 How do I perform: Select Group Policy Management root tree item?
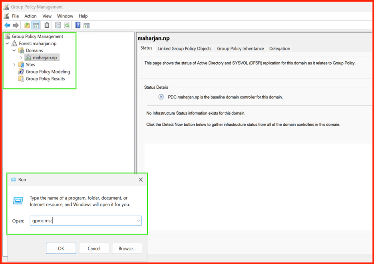pos(38,36)
